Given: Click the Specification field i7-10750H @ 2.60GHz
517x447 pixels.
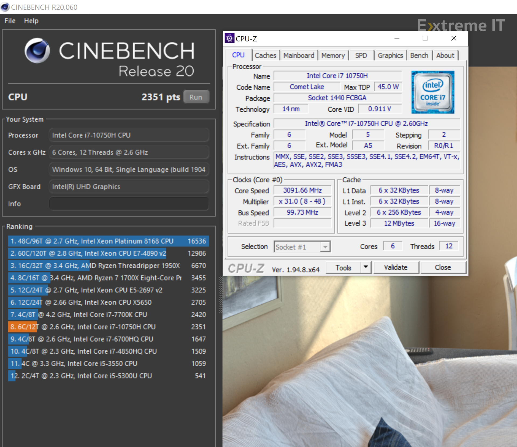Looking at the screenshot, I should point(366,124).
